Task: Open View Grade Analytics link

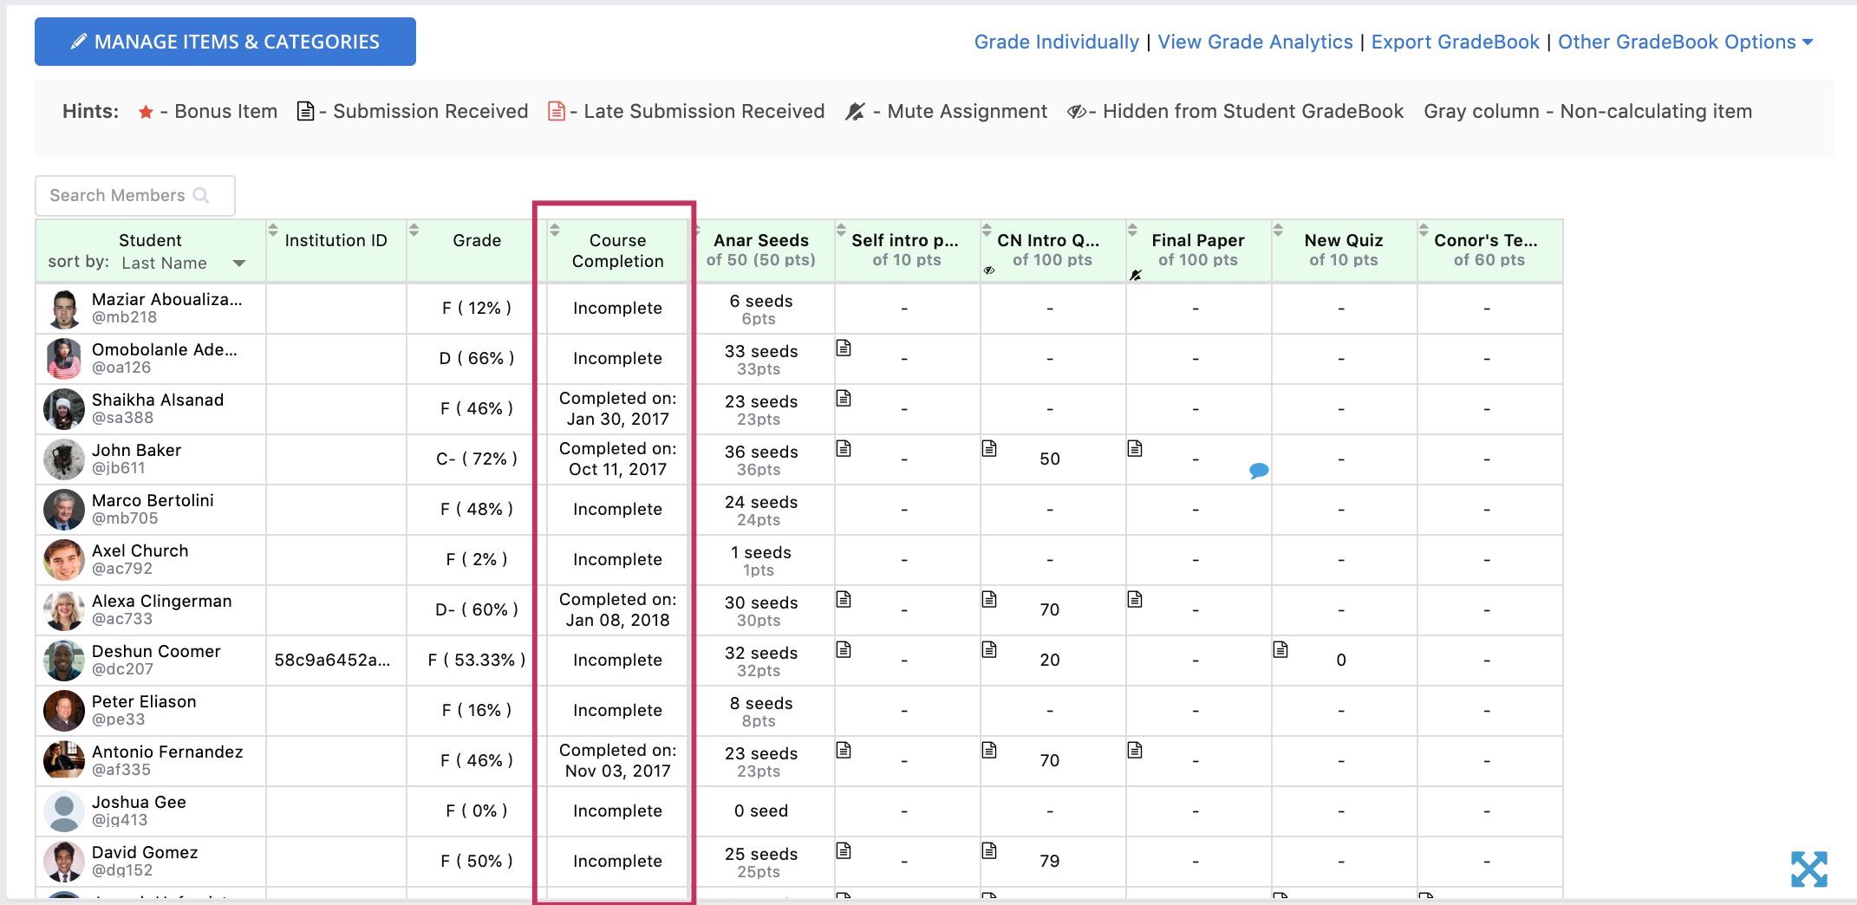Action: (x=1254, y=42)
